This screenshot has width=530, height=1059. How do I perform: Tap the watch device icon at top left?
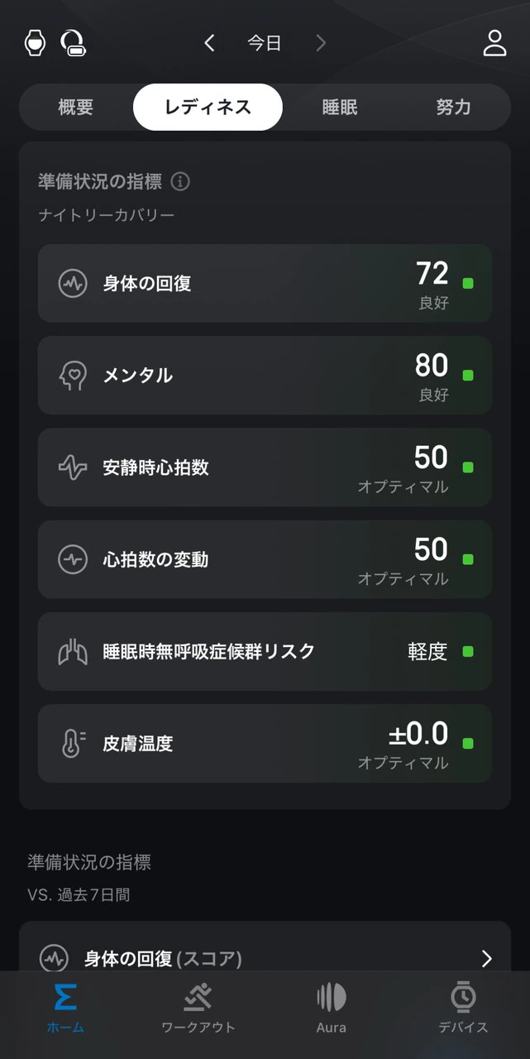(x=35, y=43)
